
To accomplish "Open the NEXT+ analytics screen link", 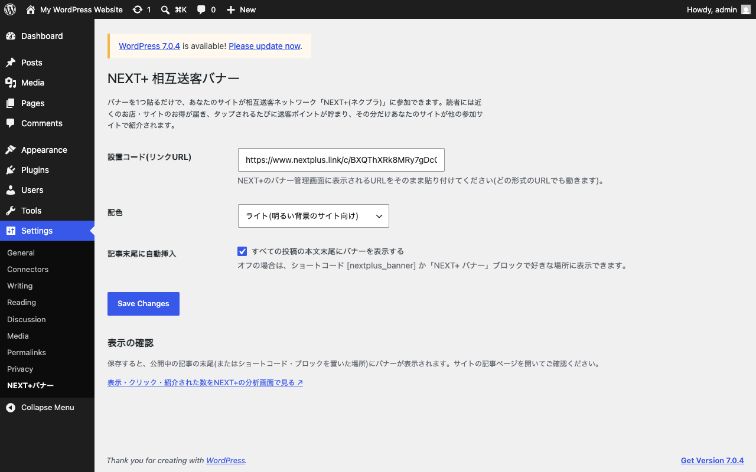I will (x=206, y=382).
